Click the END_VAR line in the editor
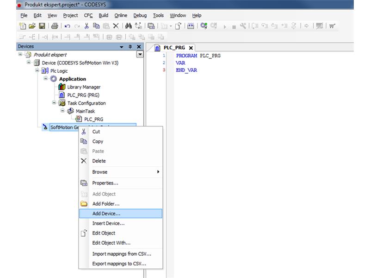 (186, 70)
